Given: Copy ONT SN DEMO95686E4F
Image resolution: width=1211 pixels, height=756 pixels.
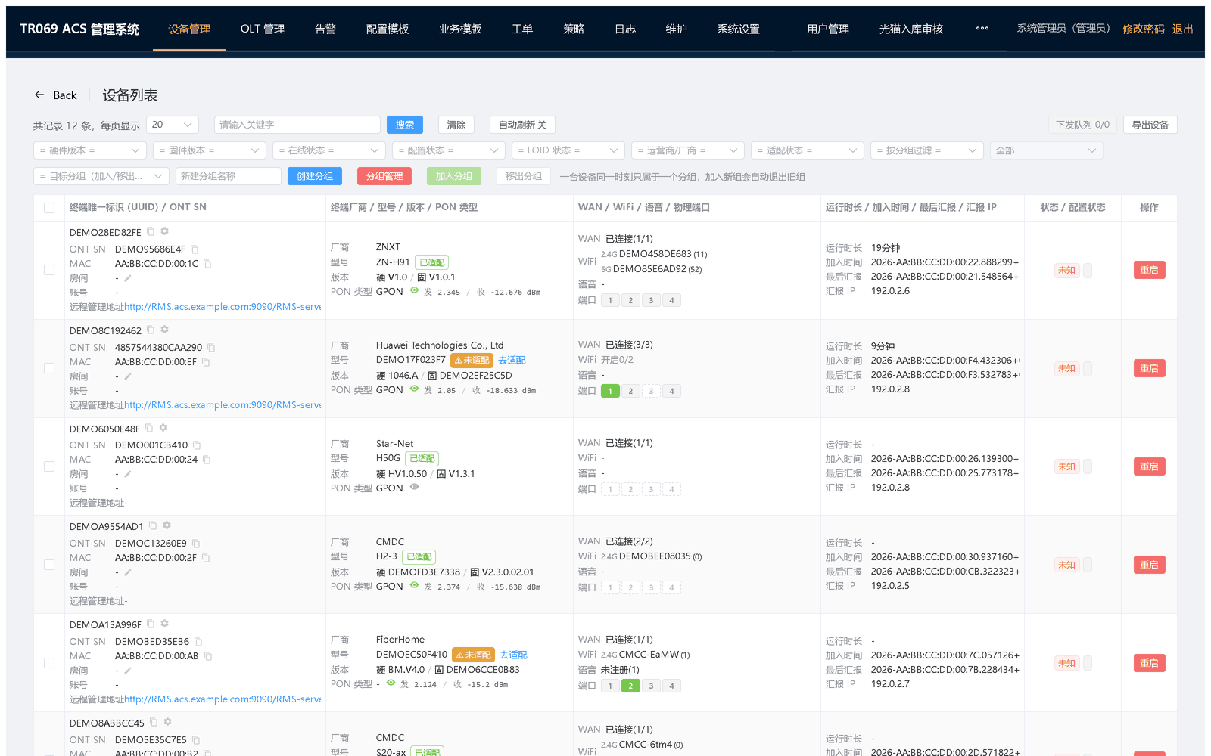Looking at the screenshot, I should pyautogui.click(x=195, y=249).
